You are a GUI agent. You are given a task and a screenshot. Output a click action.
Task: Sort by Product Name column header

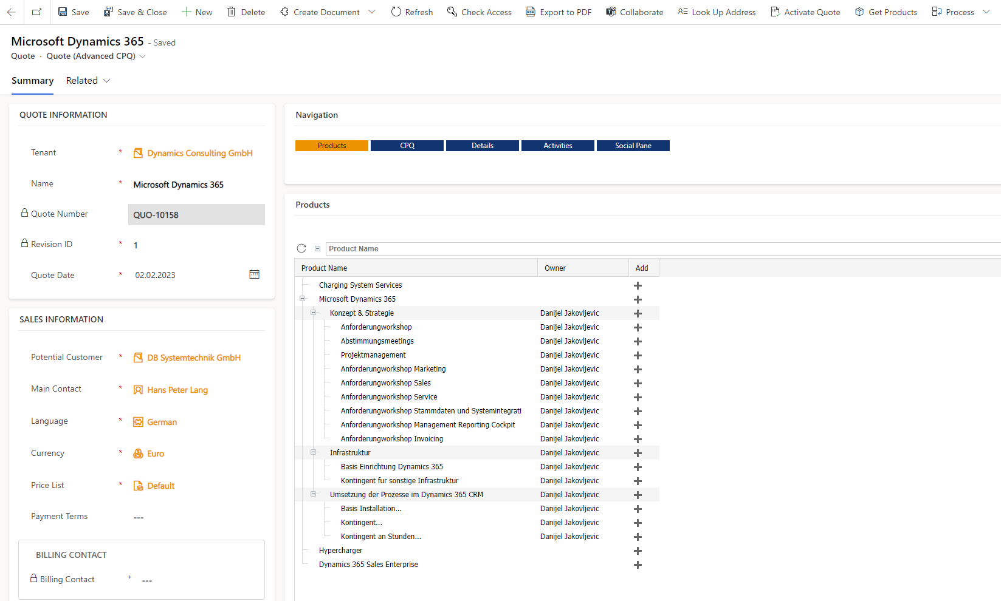point(416,268)
